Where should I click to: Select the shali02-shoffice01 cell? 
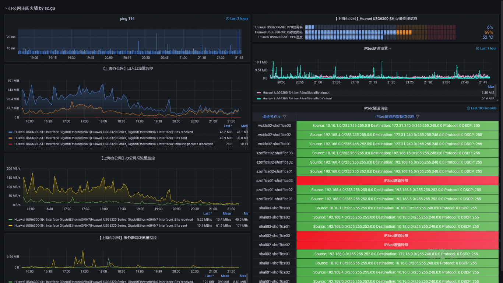point(275,254)
